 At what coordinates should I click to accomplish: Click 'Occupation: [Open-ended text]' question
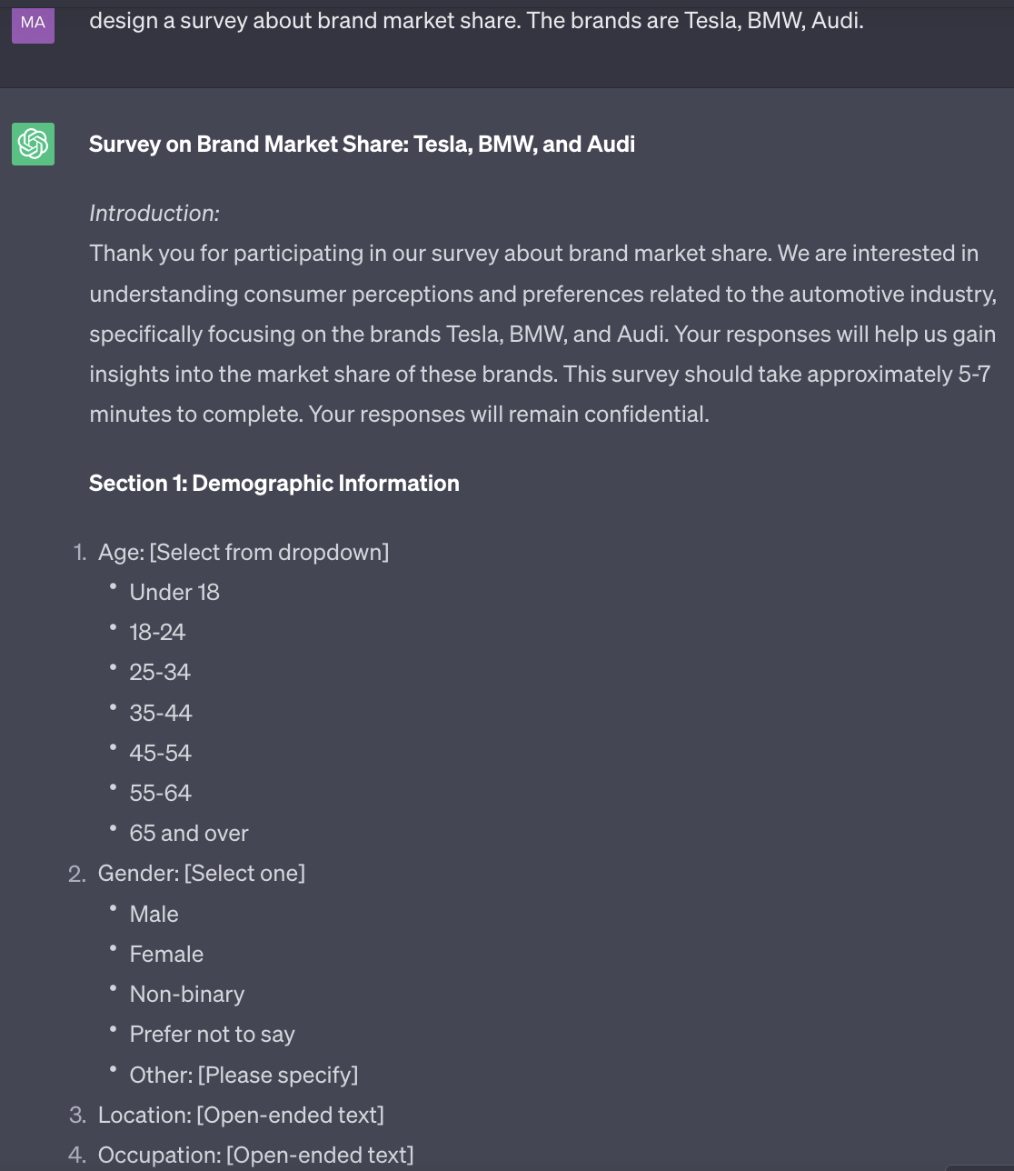255,1155
